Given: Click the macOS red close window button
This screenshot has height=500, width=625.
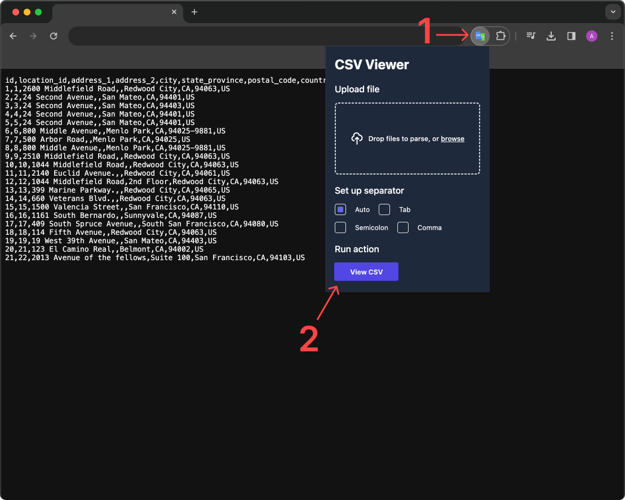Looking at the screenshot, I should (16, 12).
